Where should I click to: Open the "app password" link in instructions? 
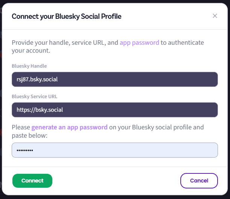(x=139, y=43)
